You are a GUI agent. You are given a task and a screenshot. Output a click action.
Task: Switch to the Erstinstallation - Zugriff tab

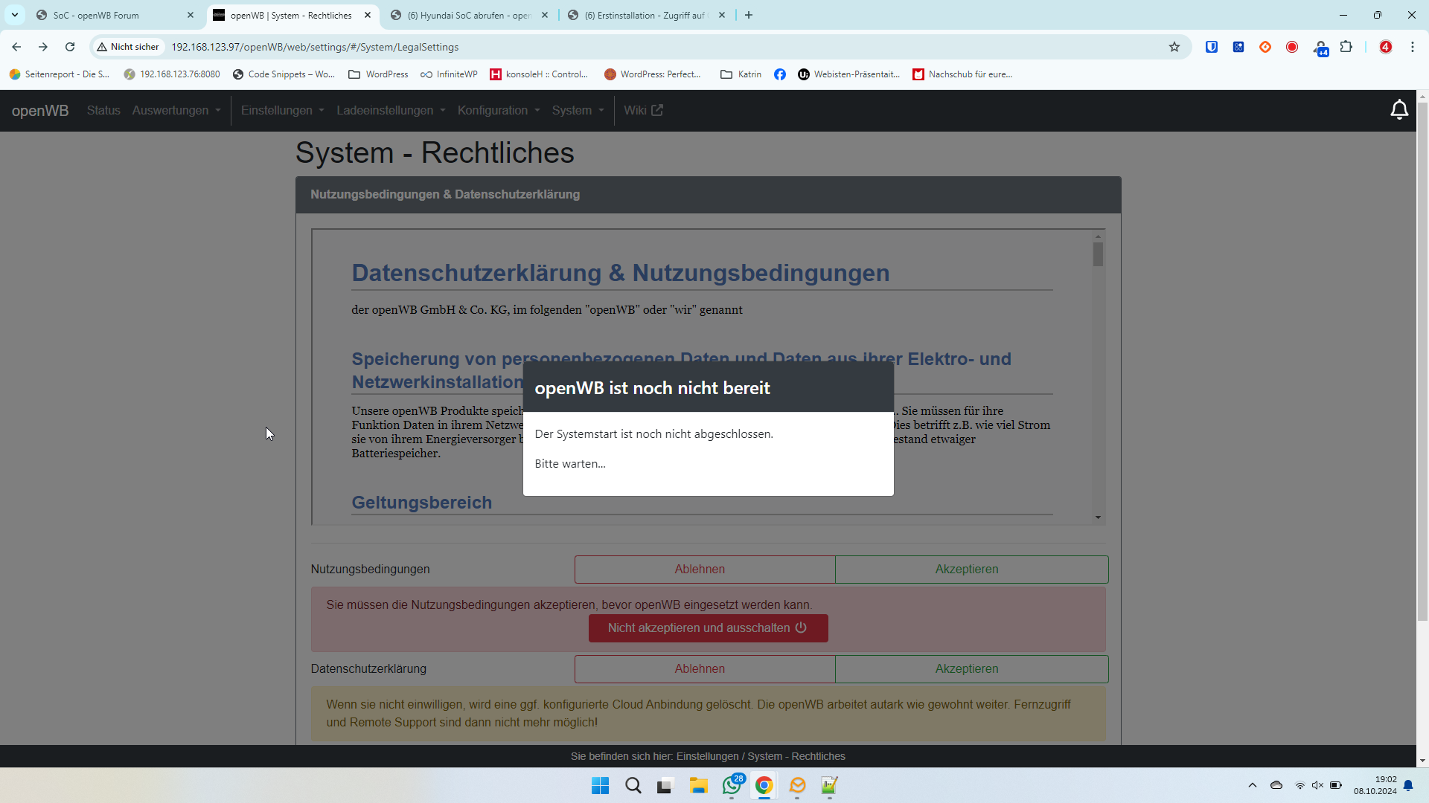point(645,15)
